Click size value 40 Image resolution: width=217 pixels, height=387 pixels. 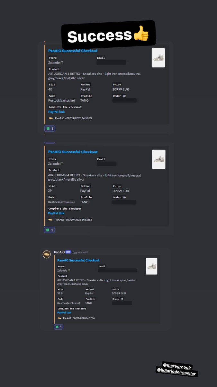tap(50, 89)
